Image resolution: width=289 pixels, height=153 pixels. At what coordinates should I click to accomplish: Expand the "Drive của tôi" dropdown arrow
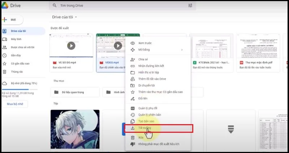click(x=76, y=17)
